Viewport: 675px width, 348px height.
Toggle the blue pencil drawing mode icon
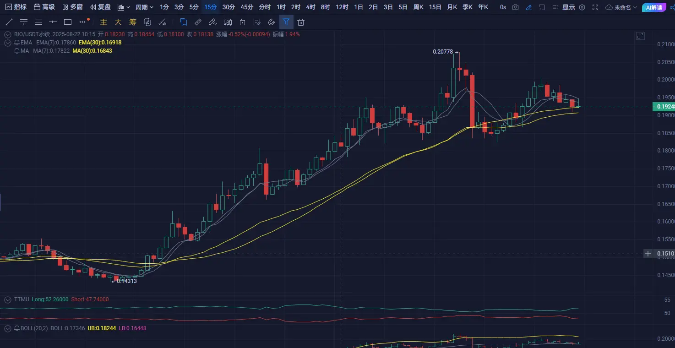[529, 7]
